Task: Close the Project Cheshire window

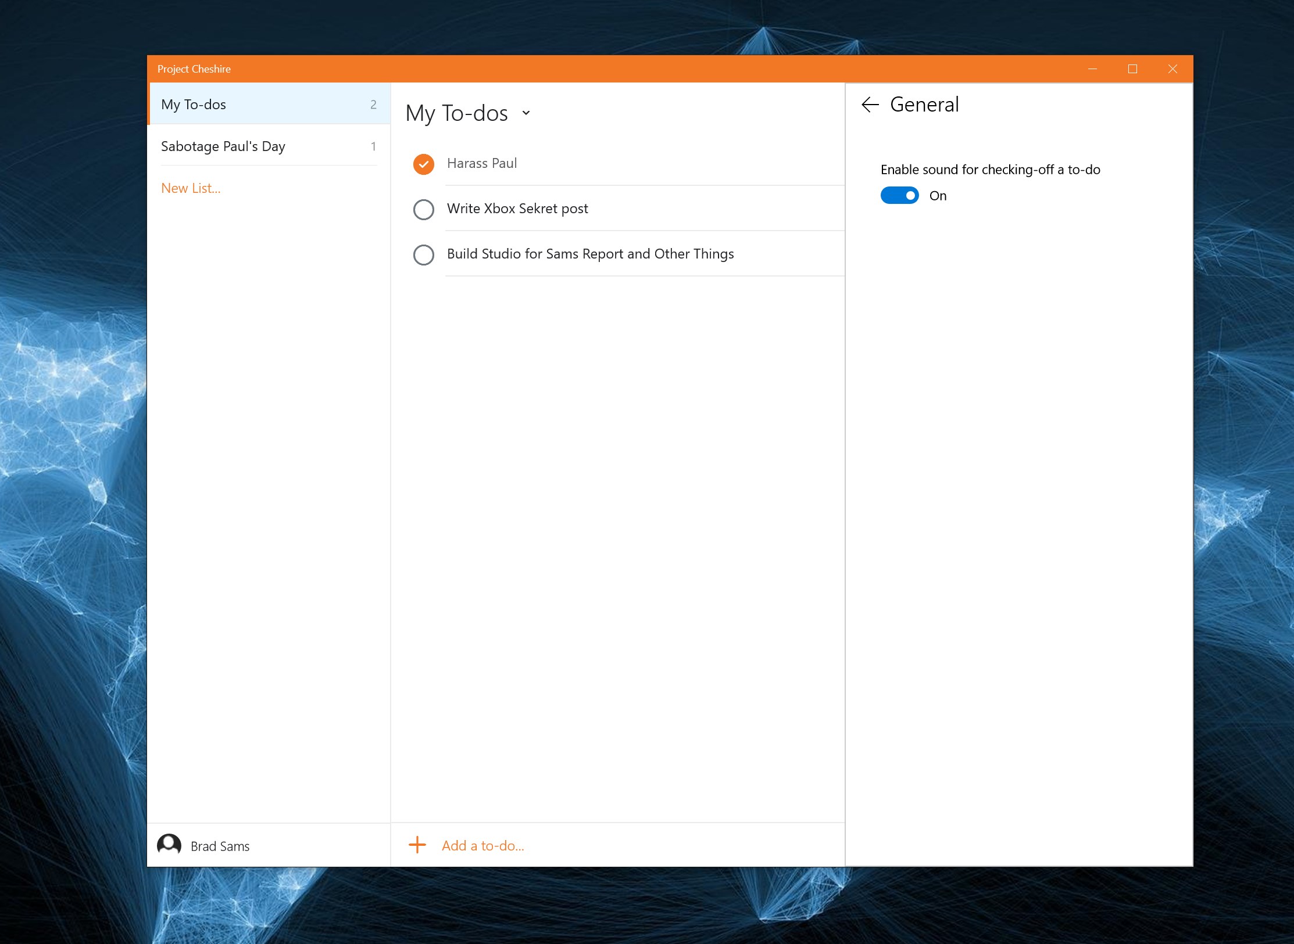Action: coord(1173,69)
